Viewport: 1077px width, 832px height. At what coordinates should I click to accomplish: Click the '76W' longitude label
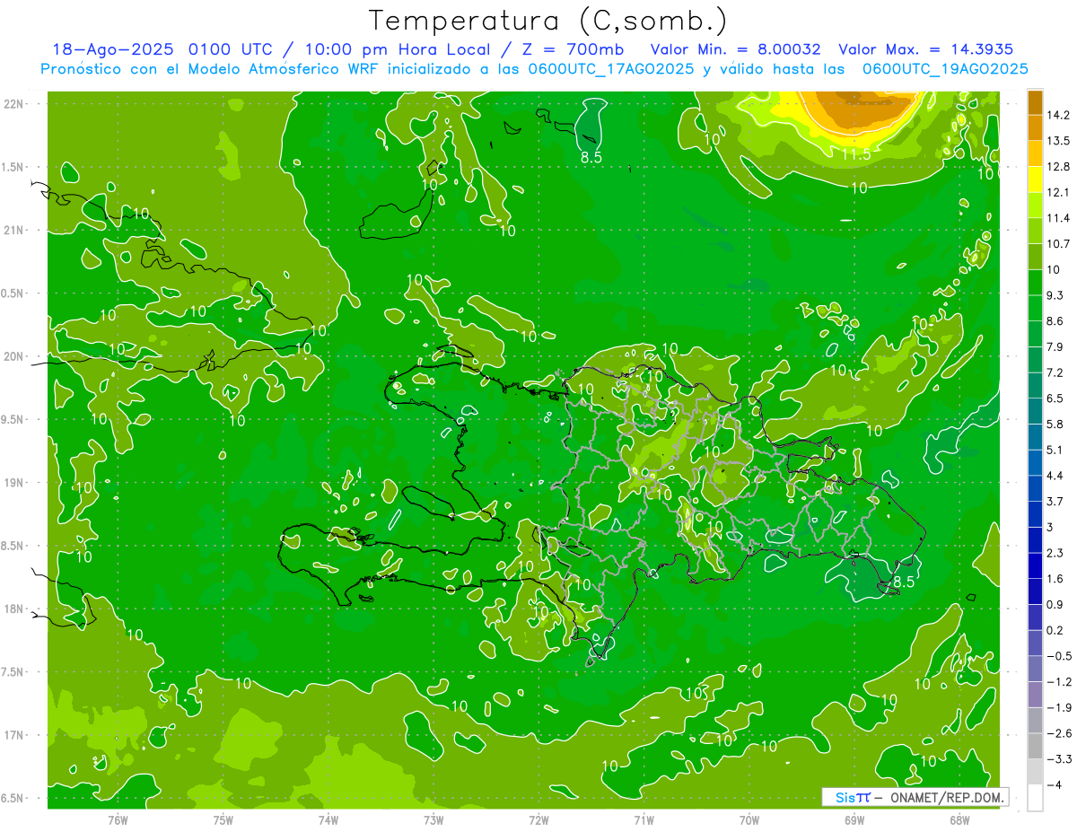[x=118, y=819]
